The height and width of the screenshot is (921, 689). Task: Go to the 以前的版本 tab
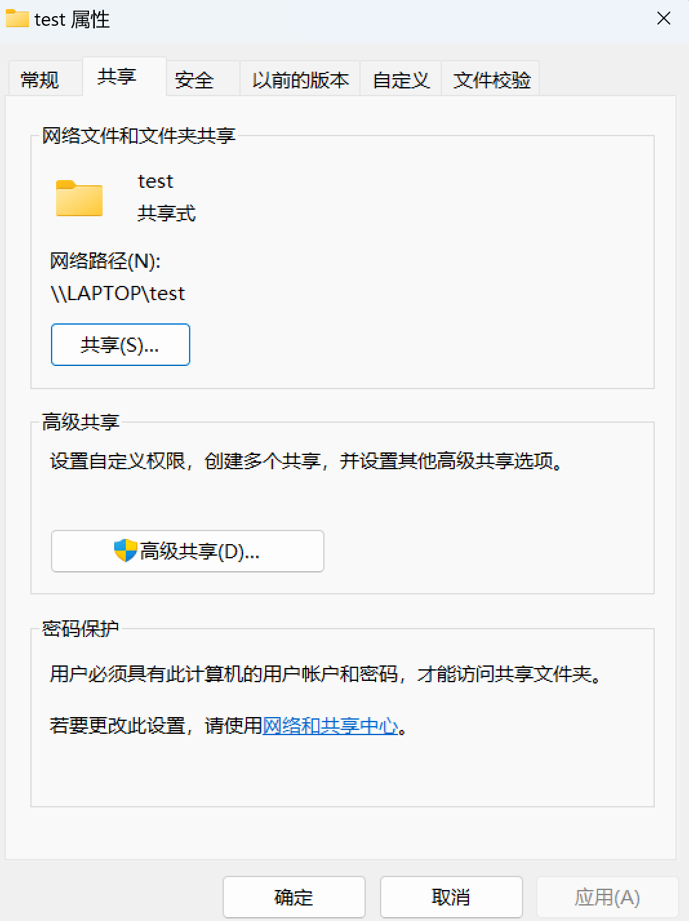tap(300, 79)
